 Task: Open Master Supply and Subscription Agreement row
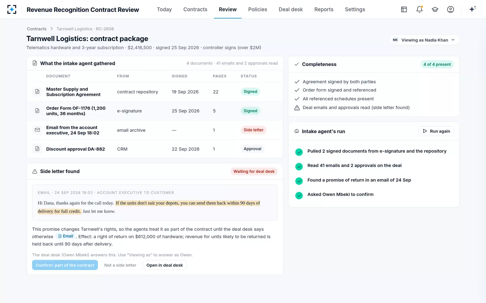pos(155,92)
